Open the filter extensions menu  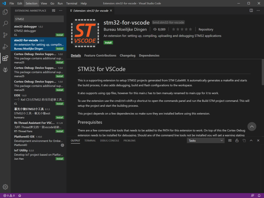tap(53, 10)
